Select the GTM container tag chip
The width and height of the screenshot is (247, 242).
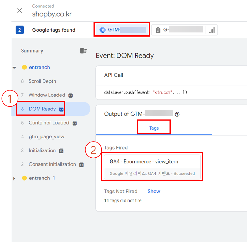(122, 30)
